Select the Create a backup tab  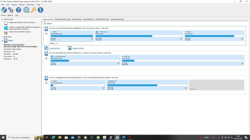[x=48, y=19]
